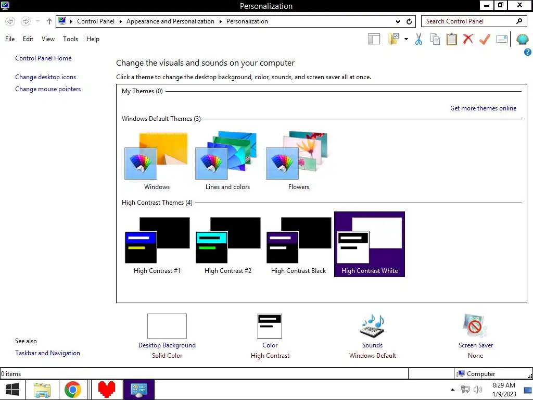Click the shell globe icon in the toolbar
Image resolution: width=533 pixels, height=400 pixels.
tap(522, 39)
